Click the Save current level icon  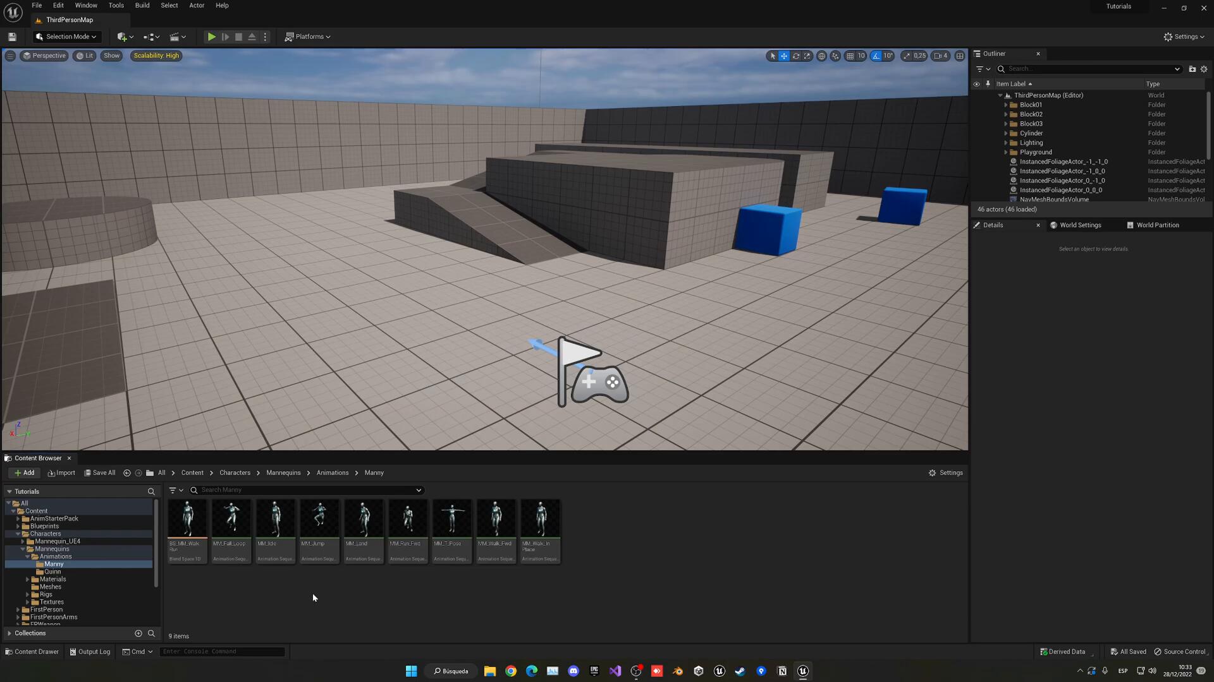click(12, 37)
